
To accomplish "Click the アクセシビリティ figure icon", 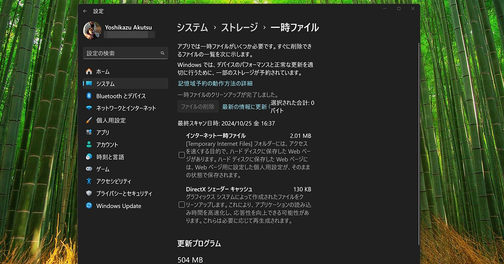I will pos(89,181).
